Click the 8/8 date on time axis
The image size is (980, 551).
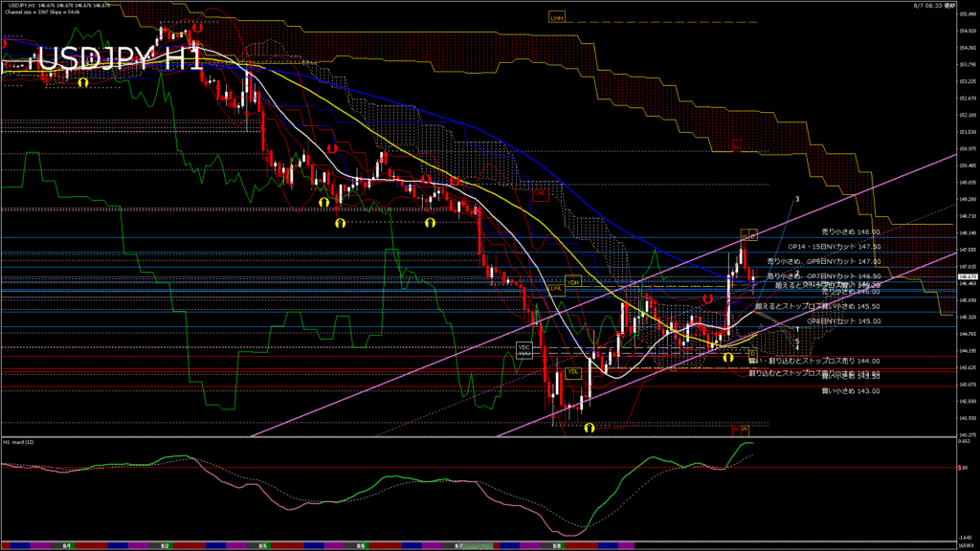558,546
